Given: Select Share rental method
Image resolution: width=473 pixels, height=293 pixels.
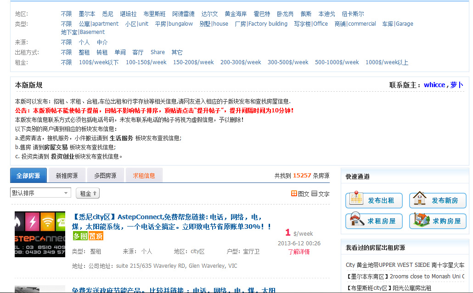Looking at the screenshot, I should (158, 52).
